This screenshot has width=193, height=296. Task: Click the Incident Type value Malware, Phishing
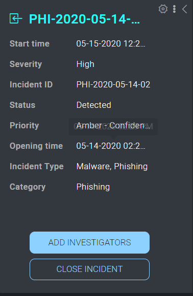(112, 167)
